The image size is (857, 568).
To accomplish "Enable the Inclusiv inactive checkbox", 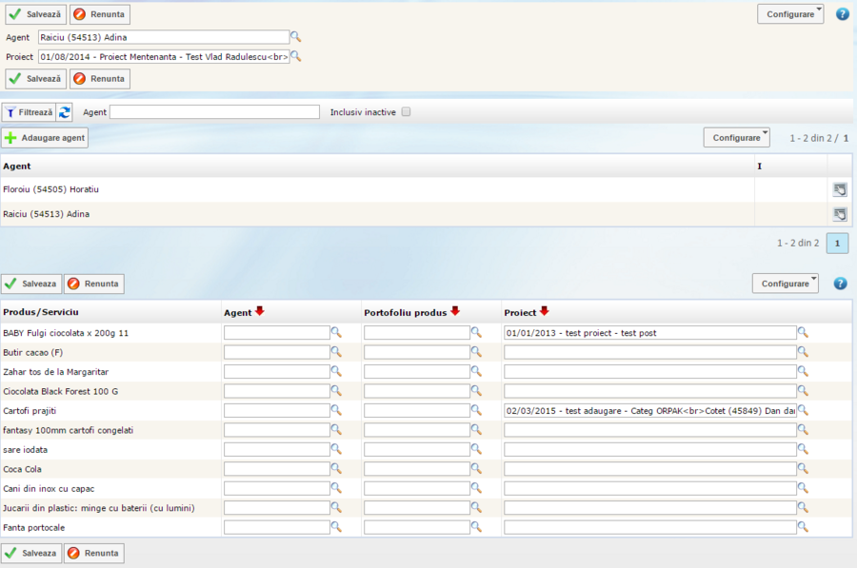I will click(406, 112).
